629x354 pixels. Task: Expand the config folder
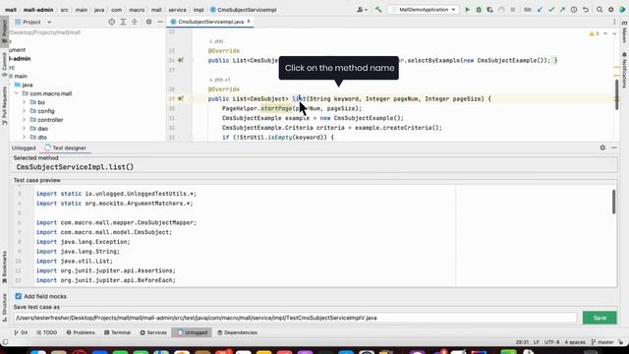click(x=24, y=111)
